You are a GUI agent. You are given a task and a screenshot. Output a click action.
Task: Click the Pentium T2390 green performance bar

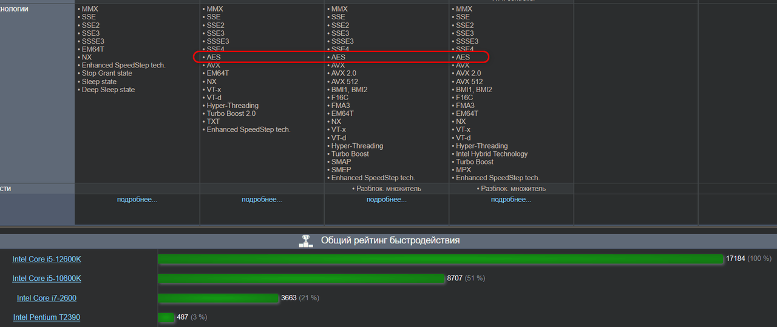tap(166, 317)
